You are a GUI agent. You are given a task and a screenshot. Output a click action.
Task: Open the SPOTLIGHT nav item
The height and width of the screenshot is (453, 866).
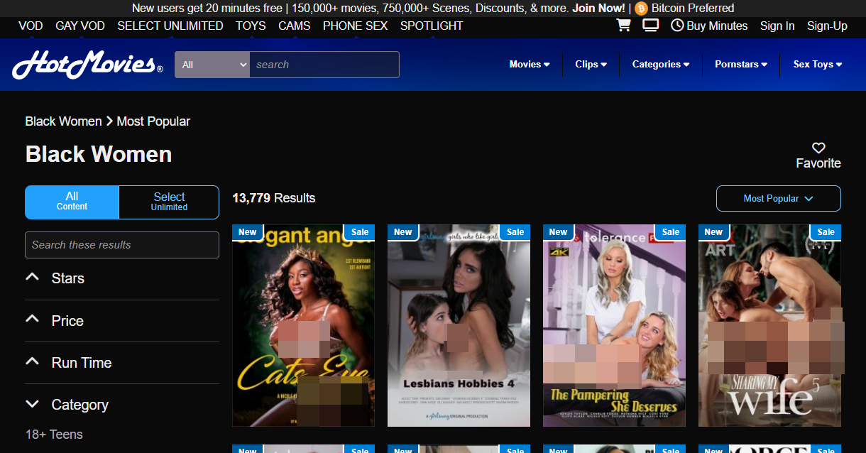[x=432, y=26]
